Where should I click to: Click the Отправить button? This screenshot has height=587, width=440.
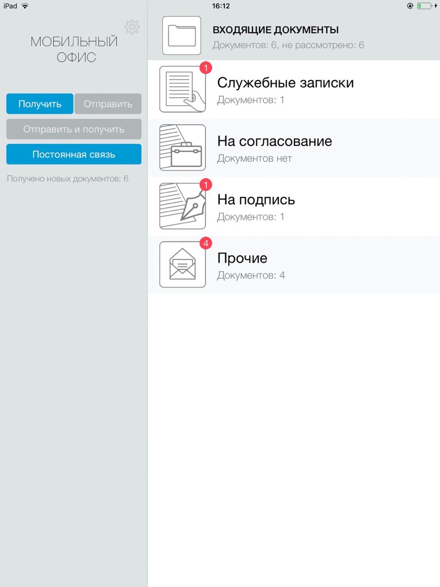(108, 104)
